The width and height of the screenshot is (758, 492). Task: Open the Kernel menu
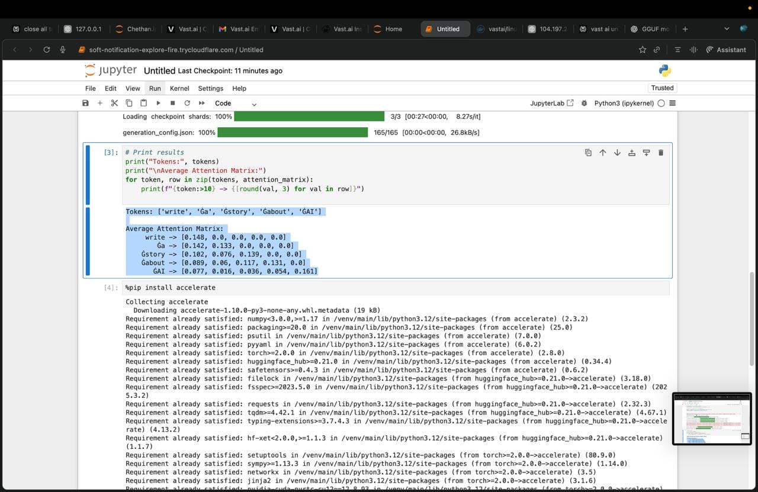179,88
